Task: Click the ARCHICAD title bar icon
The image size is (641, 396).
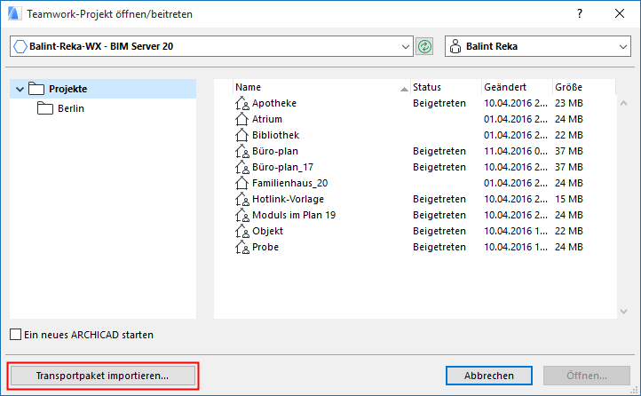Action: (x=14, y=13)
